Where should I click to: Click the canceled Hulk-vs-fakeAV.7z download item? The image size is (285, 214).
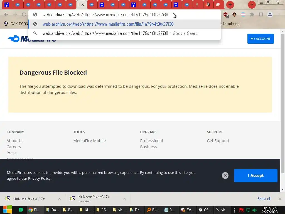click(x=94, y=199)
